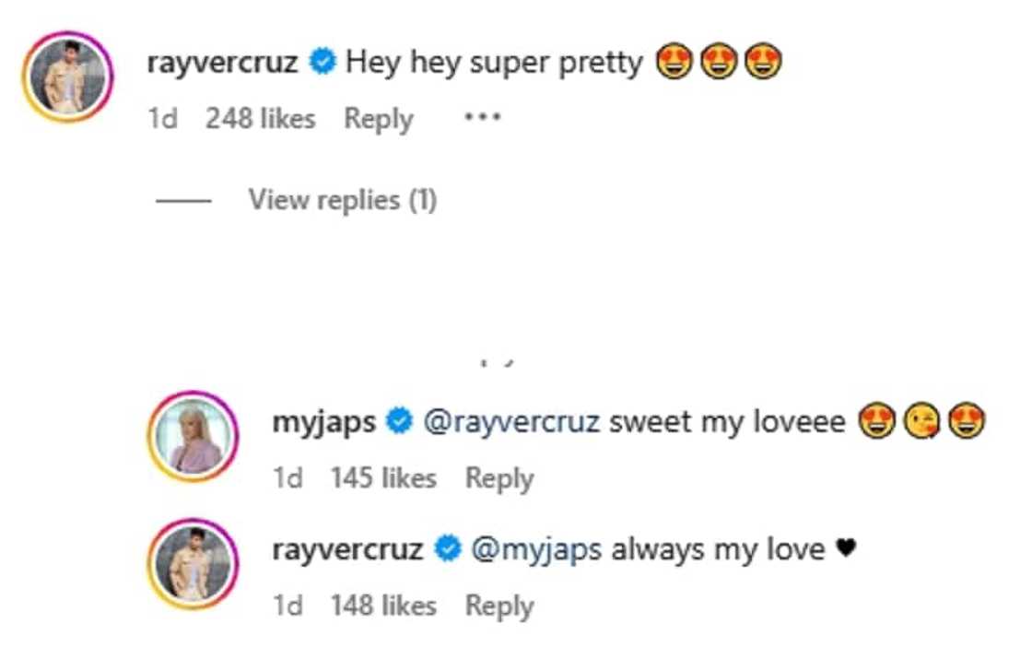Expand View replies (1) thread
This screenshot has width=1032, height=647.
tap(342, 200)
